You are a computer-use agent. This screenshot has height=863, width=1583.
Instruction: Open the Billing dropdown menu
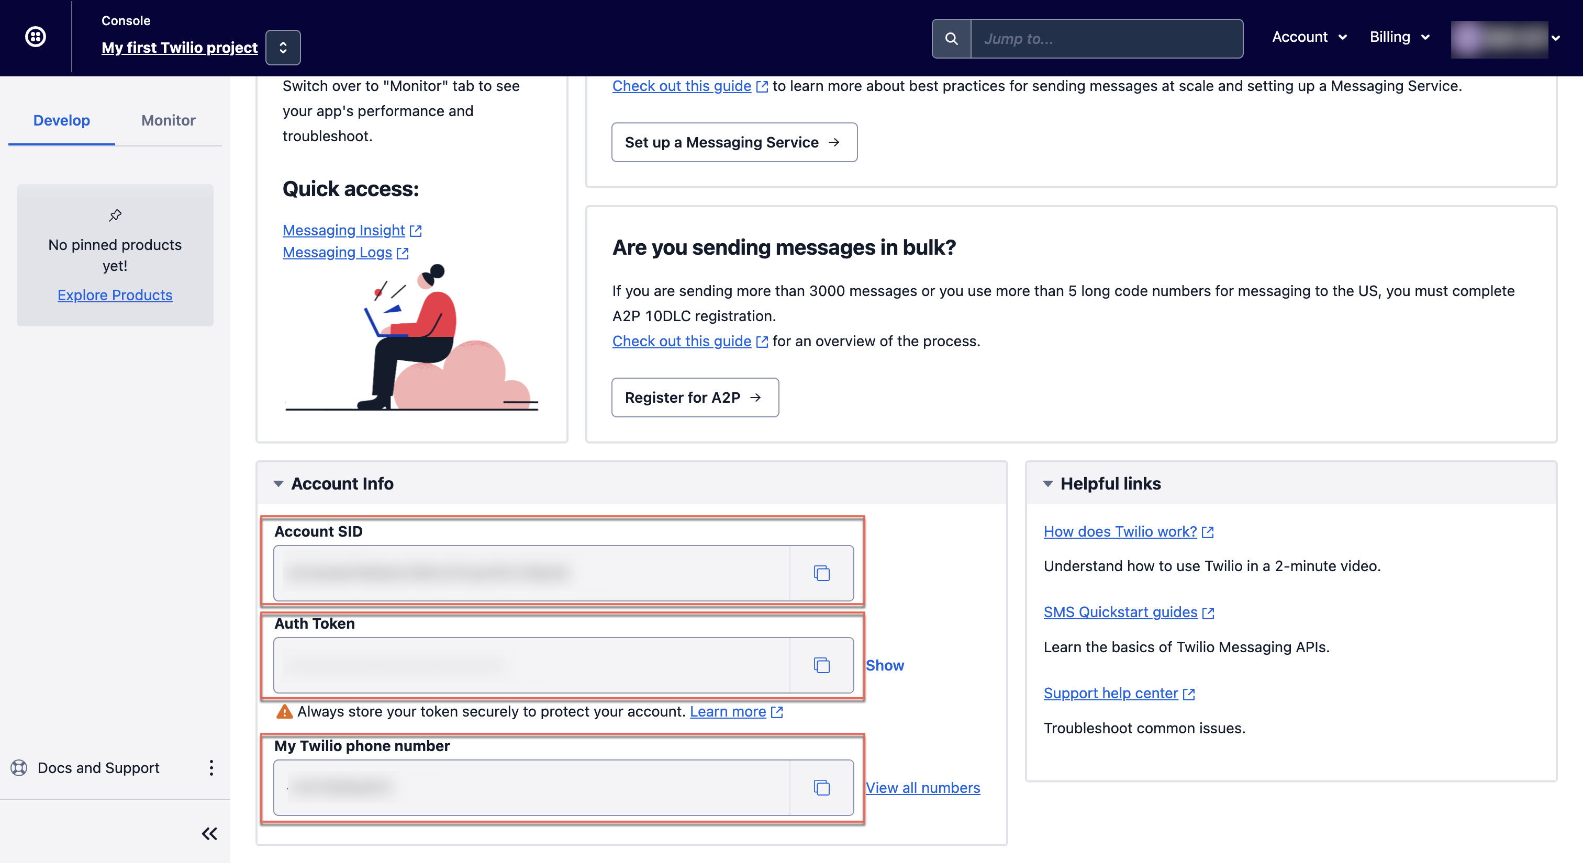tap(1399, 37)
